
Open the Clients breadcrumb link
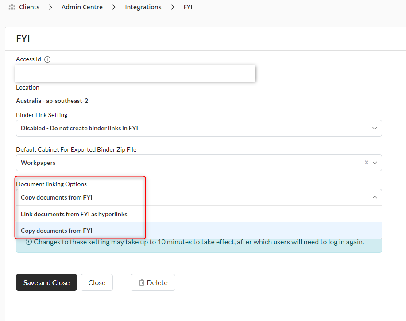(x=29, y=7)
